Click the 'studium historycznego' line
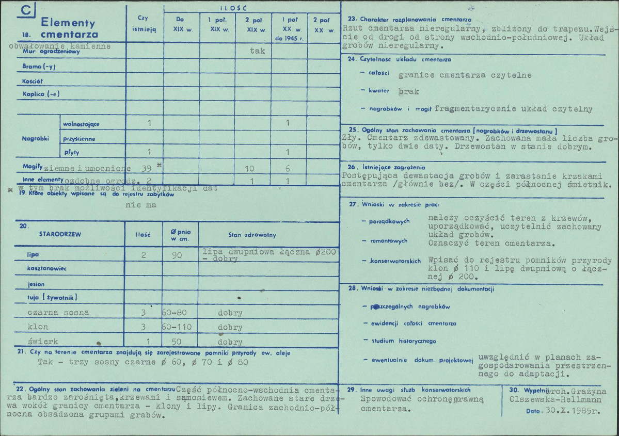Image resolution: width=619 pixels, height=436 pixels. tap(404, 341)
